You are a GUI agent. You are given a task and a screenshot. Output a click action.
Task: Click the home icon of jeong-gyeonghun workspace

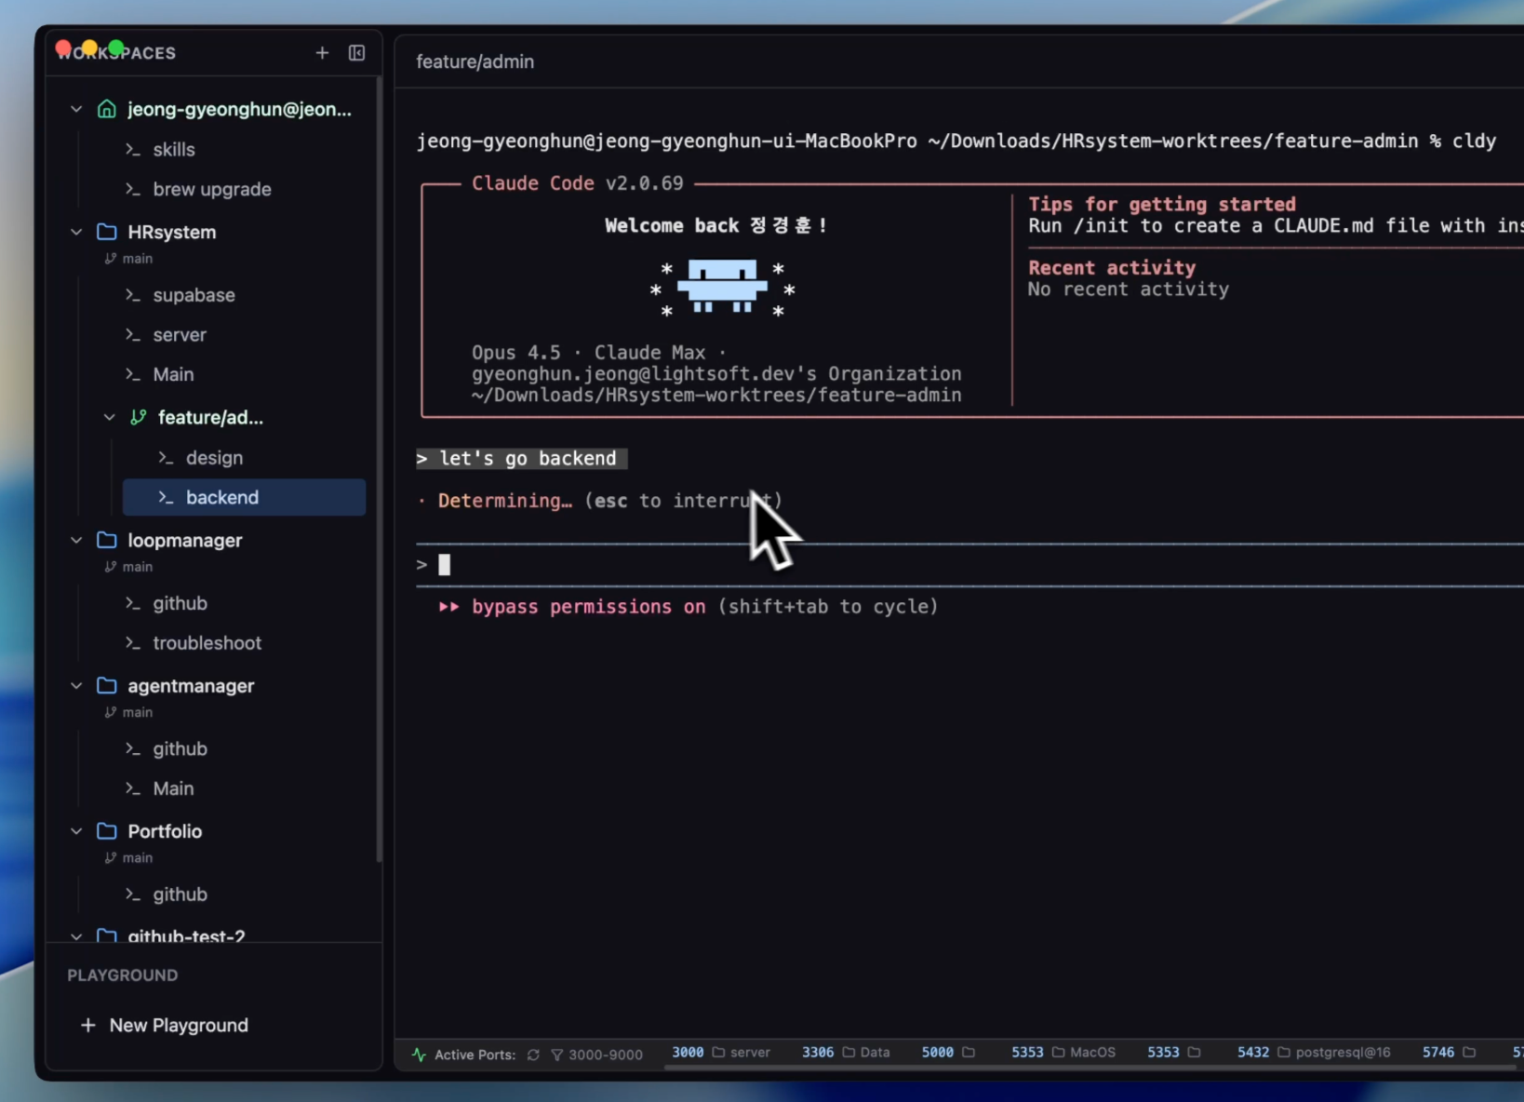(107, 110)
